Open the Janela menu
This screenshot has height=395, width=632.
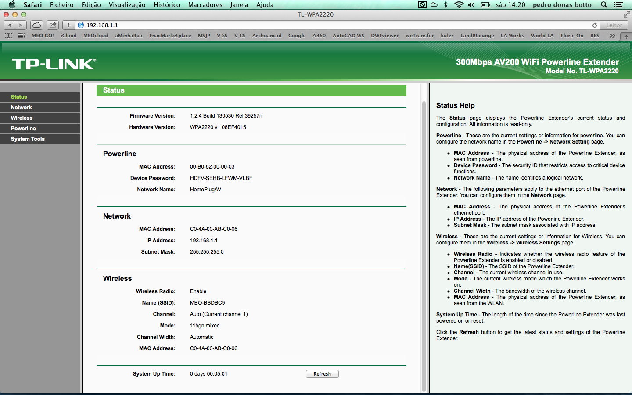[x=239, y=5]
